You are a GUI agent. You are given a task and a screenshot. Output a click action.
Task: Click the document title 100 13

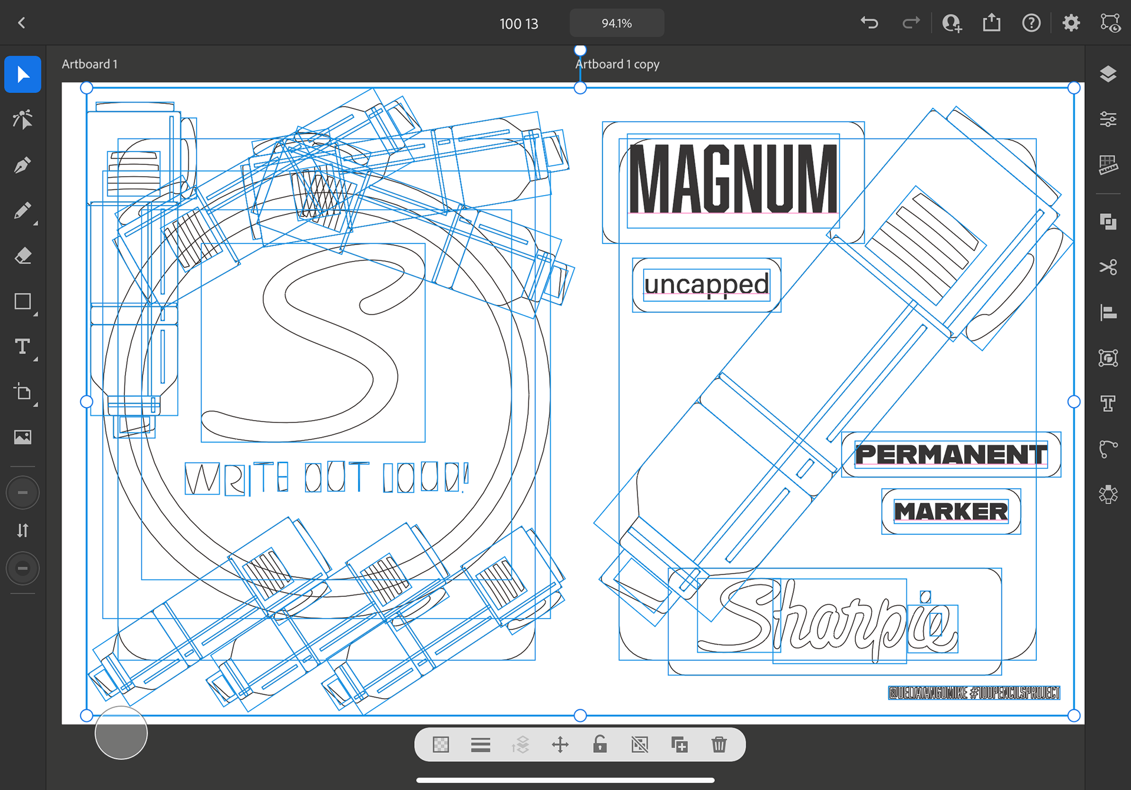click(x=519, y=24)
